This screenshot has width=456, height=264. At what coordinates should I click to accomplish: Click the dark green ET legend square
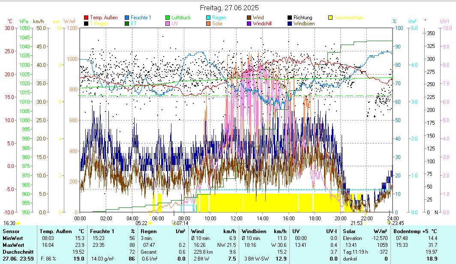[x=127, y=24]
